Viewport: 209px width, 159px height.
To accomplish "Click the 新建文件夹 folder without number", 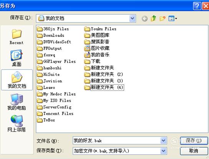I will click(102, 68).
